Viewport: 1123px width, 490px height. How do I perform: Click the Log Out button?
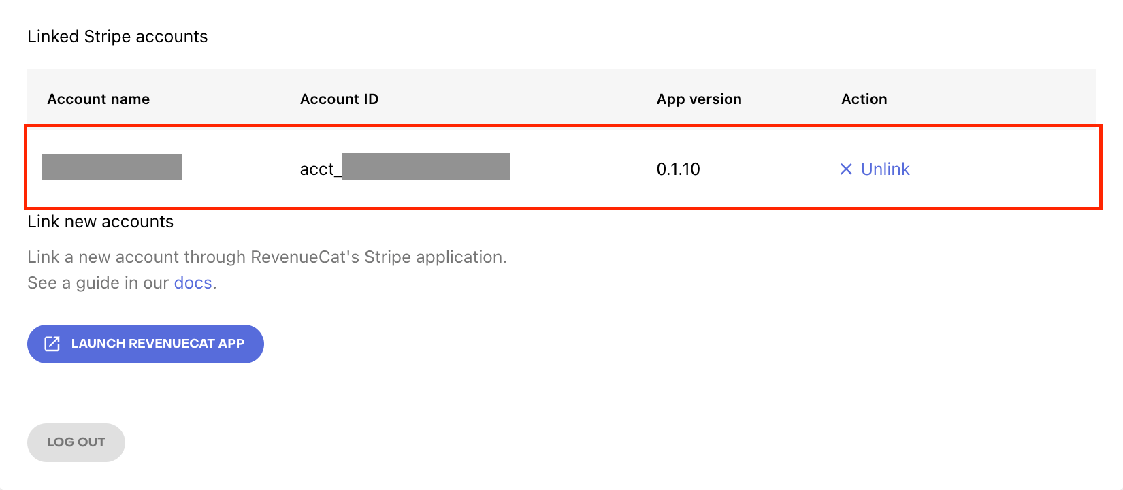(x=76, y=442)
